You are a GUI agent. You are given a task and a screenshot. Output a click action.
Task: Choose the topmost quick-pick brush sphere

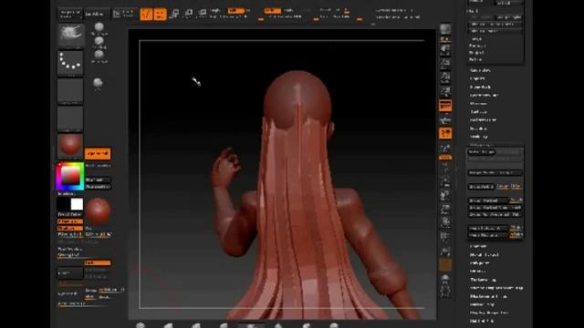[x=99, y=27]
